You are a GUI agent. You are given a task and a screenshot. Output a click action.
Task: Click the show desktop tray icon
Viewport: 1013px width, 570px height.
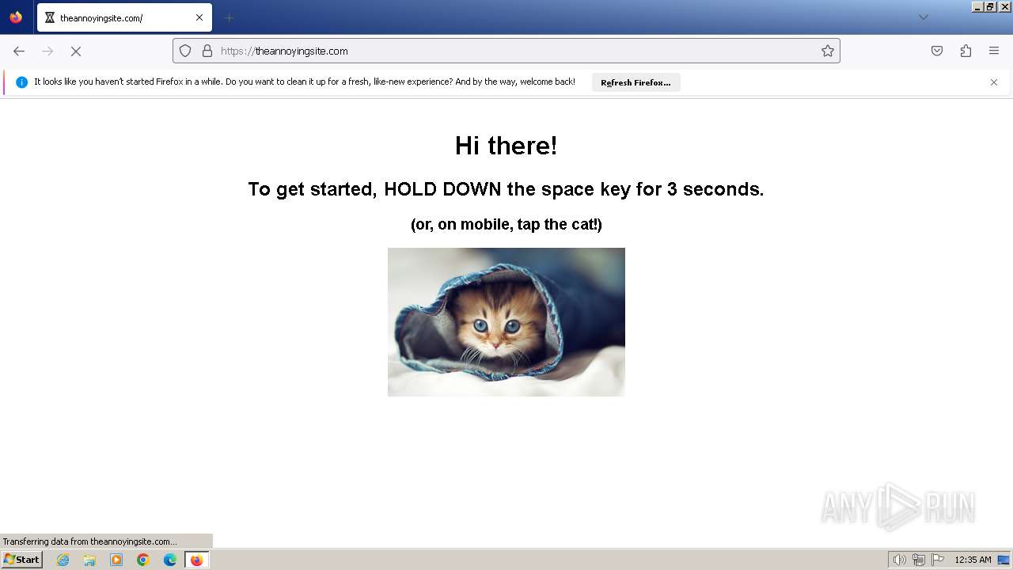pos(1004,560)
